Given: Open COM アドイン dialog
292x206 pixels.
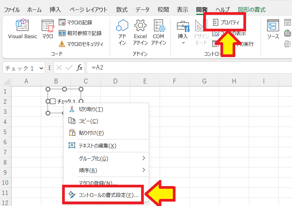Looking at the screenshot, I should click(158, 32).
